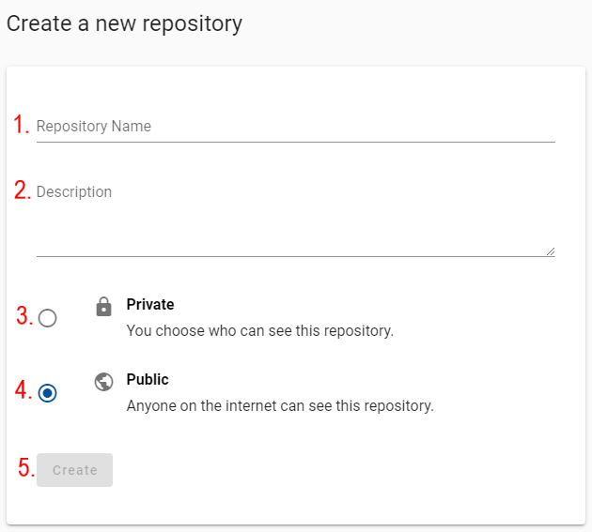Click the lock icon beside Private
Screen dimensions: 592x532
pos(103,306)
